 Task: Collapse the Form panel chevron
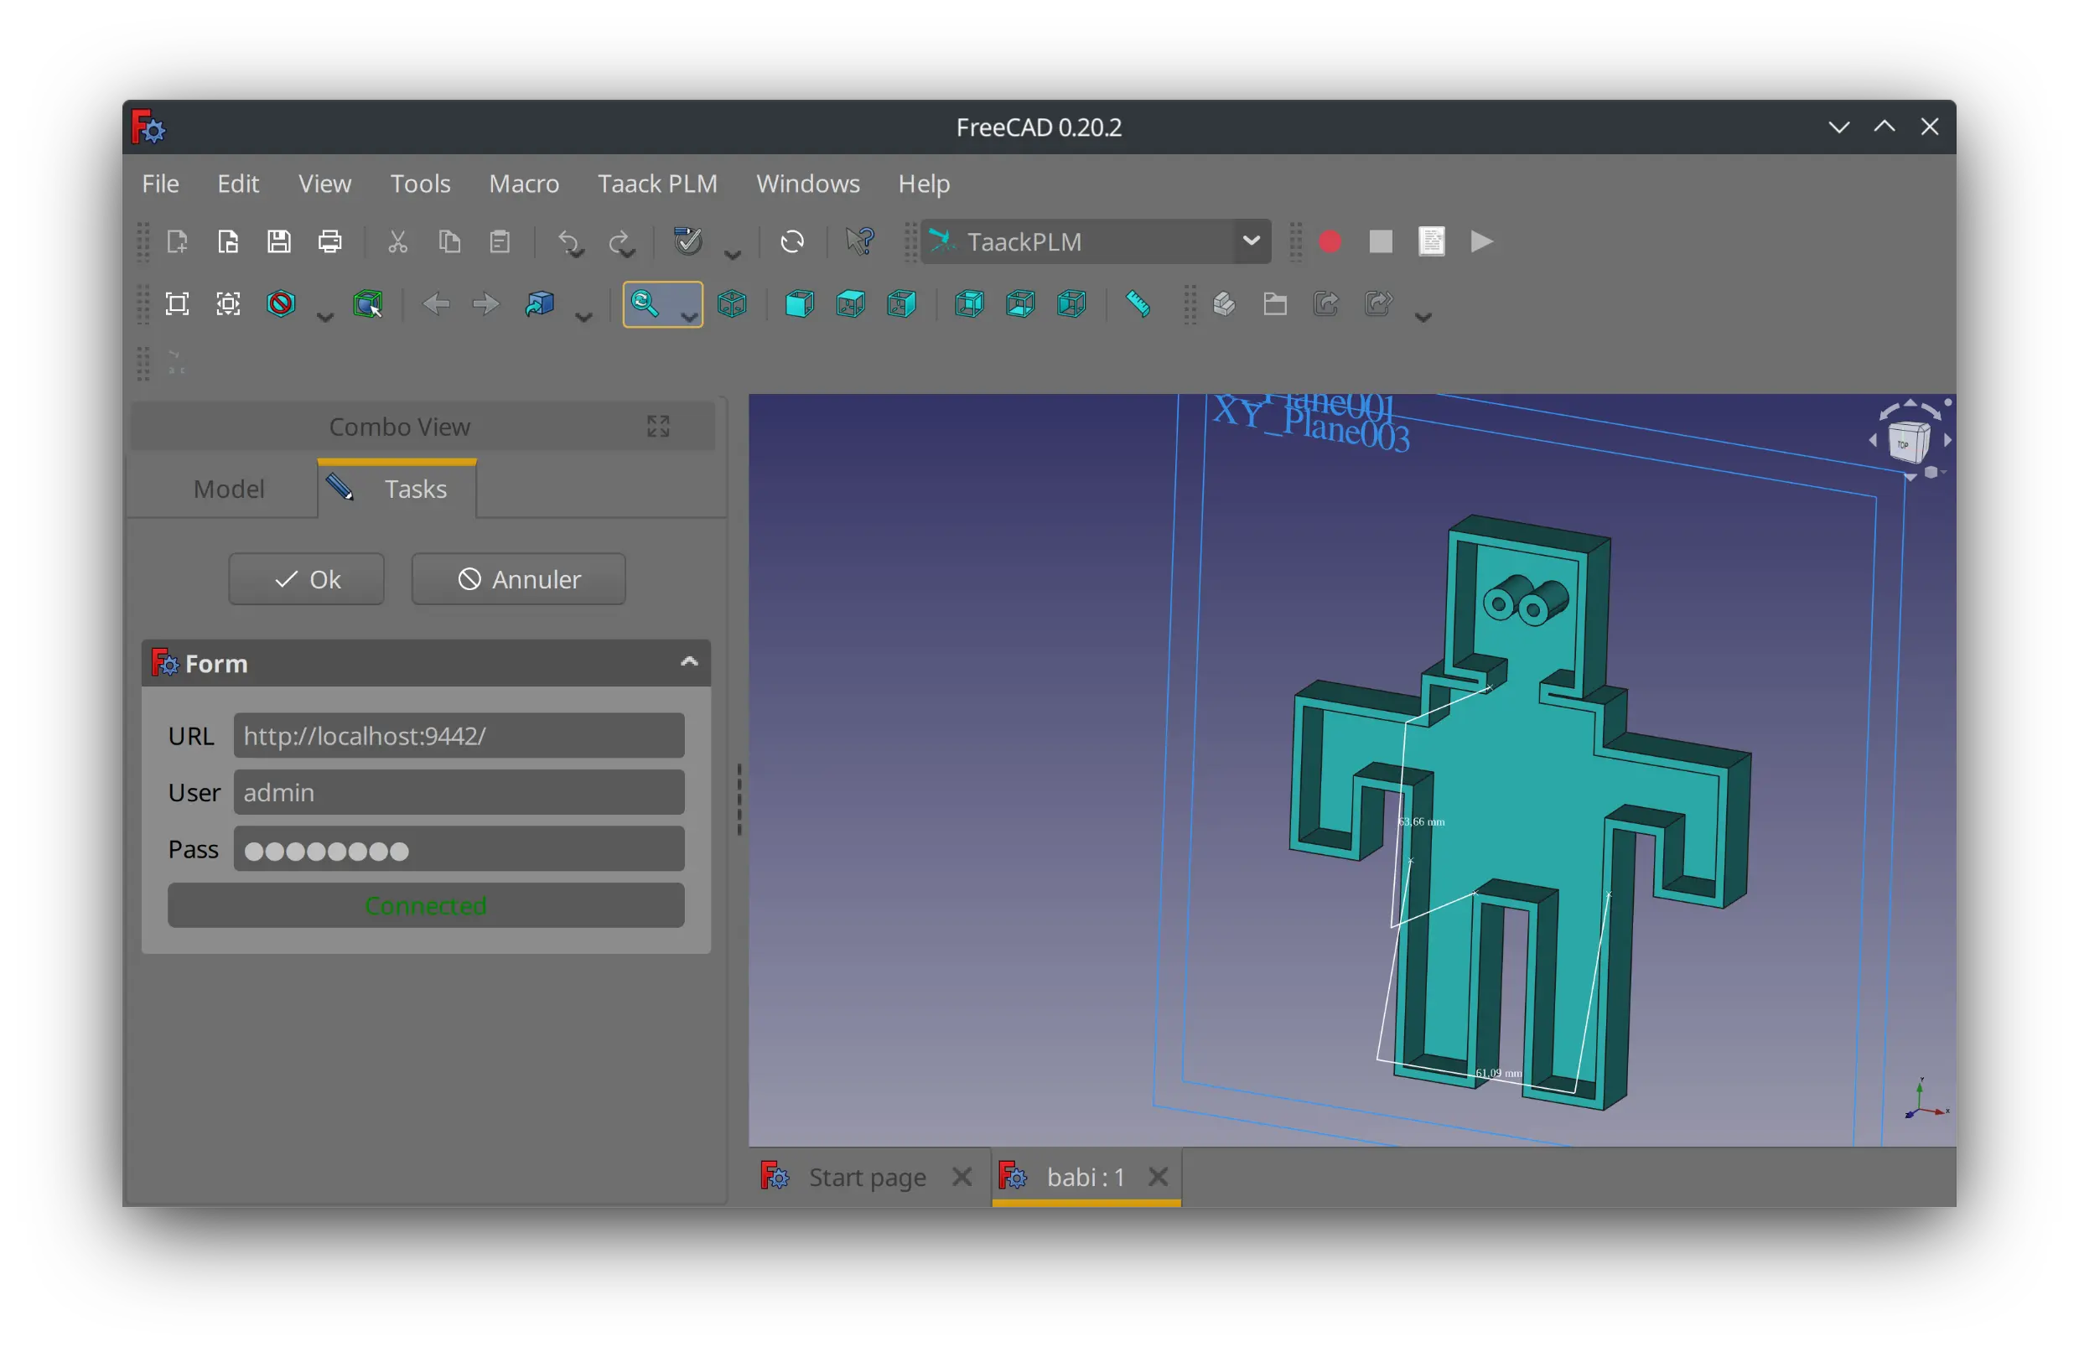(689, 662)
